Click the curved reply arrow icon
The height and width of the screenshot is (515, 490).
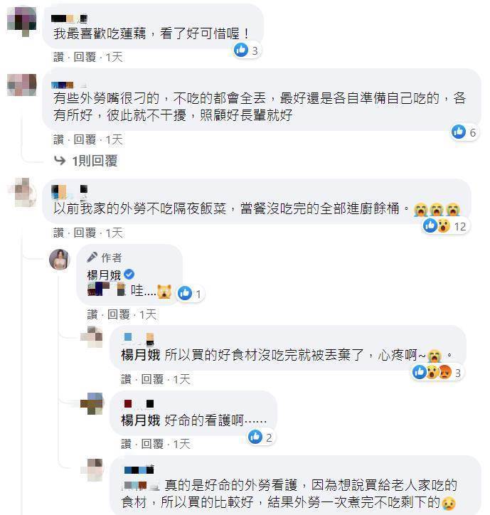pos(60,161)
